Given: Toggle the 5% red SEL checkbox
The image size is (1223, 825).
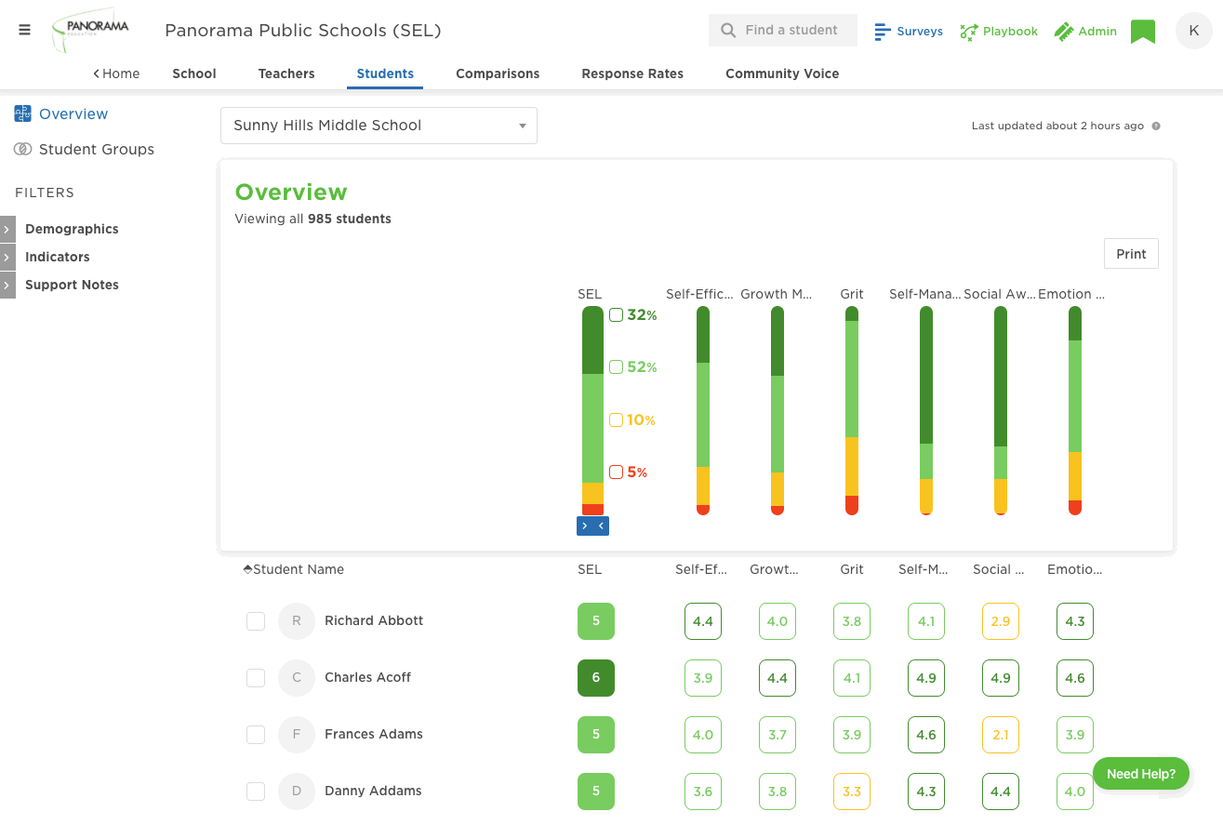Looking at the screenshot, I should click(616, 472).
